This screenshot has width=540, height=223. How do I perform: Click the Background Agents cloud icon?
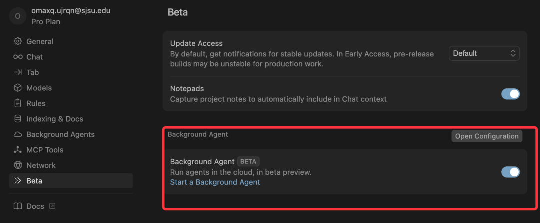18,134
